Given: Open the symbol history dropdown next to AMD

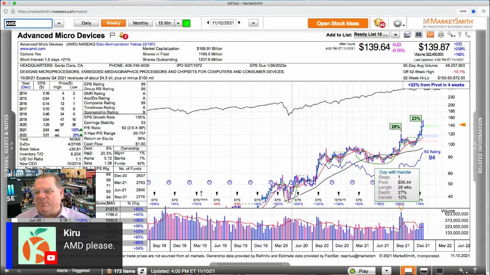Looking at the screenshot, I should (59, 23).
